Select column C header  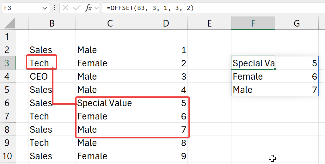[110, 23]
